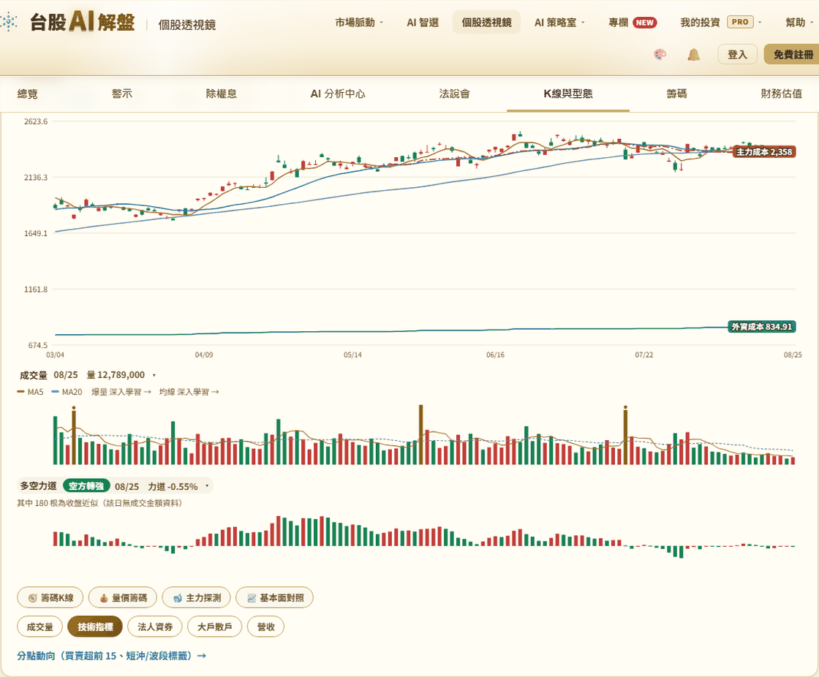Select the K線與型態 tab

pyautogui.click(x=568, y=94)
